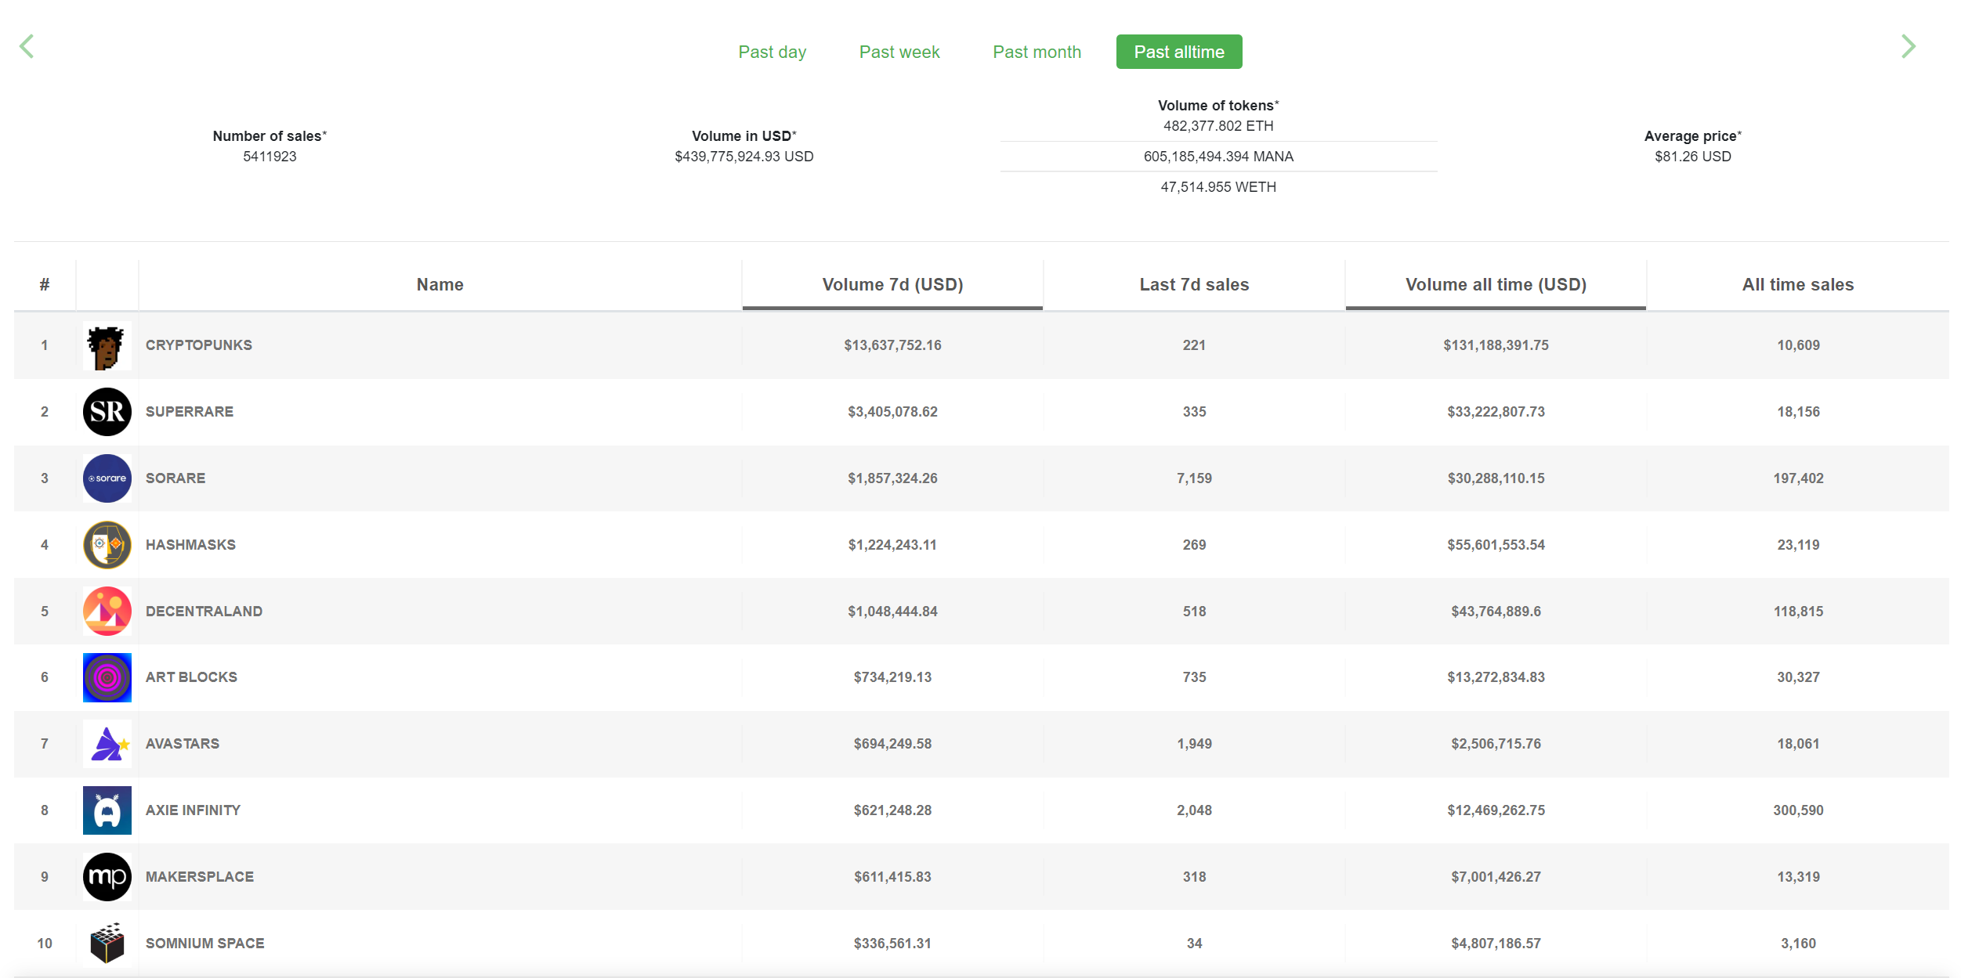Sort by Last 7d sales column
The width and height of the screenshot is (1961, 978).
(1194, 284)
